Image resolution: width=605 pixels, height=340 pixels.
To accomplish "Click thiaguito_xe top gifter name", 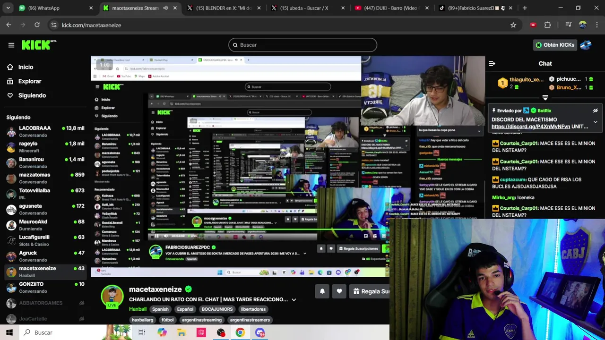I will [527, 79].
